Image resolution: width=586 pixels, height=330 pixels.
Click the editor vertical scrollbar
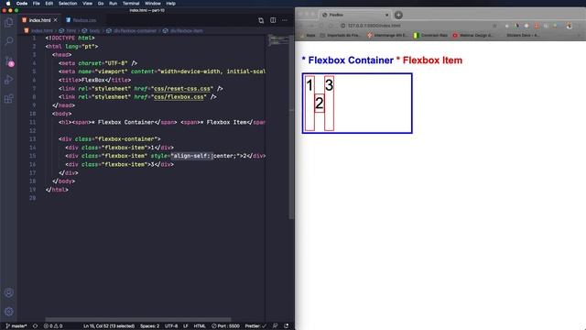click(x=291, y=126)
